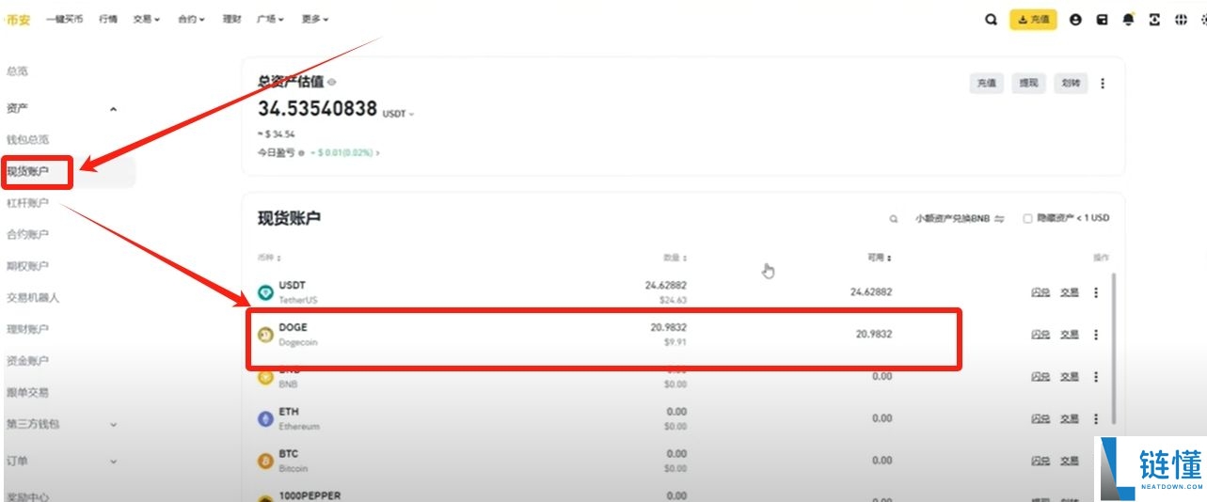Image resolution: width=1207 pixels, height=502 pixels.
Task: Click the 划转 transfer button
Action: [x=1071, y=84]
